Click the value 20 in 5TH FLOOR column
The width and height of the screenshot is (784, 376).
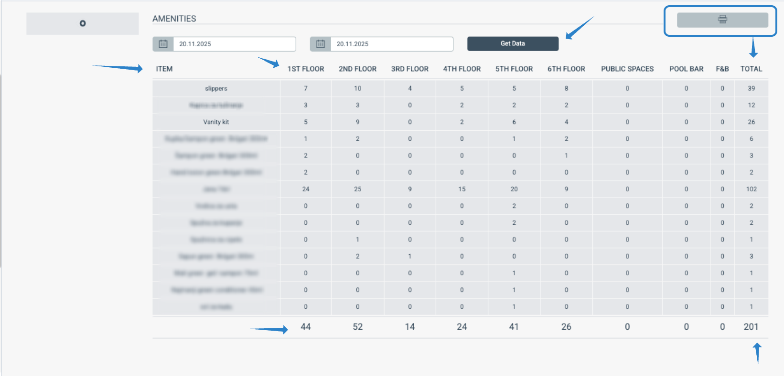point(514,189)
